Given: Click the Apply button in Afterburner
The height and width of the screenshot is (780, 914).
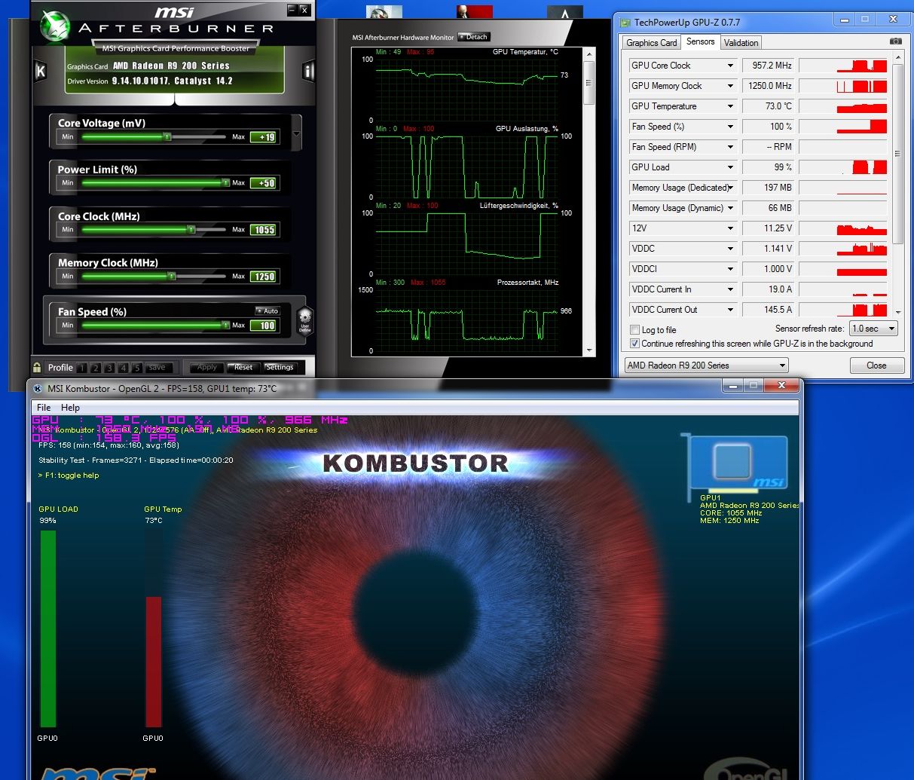Looking at the screenshot, I should [206, 368].
